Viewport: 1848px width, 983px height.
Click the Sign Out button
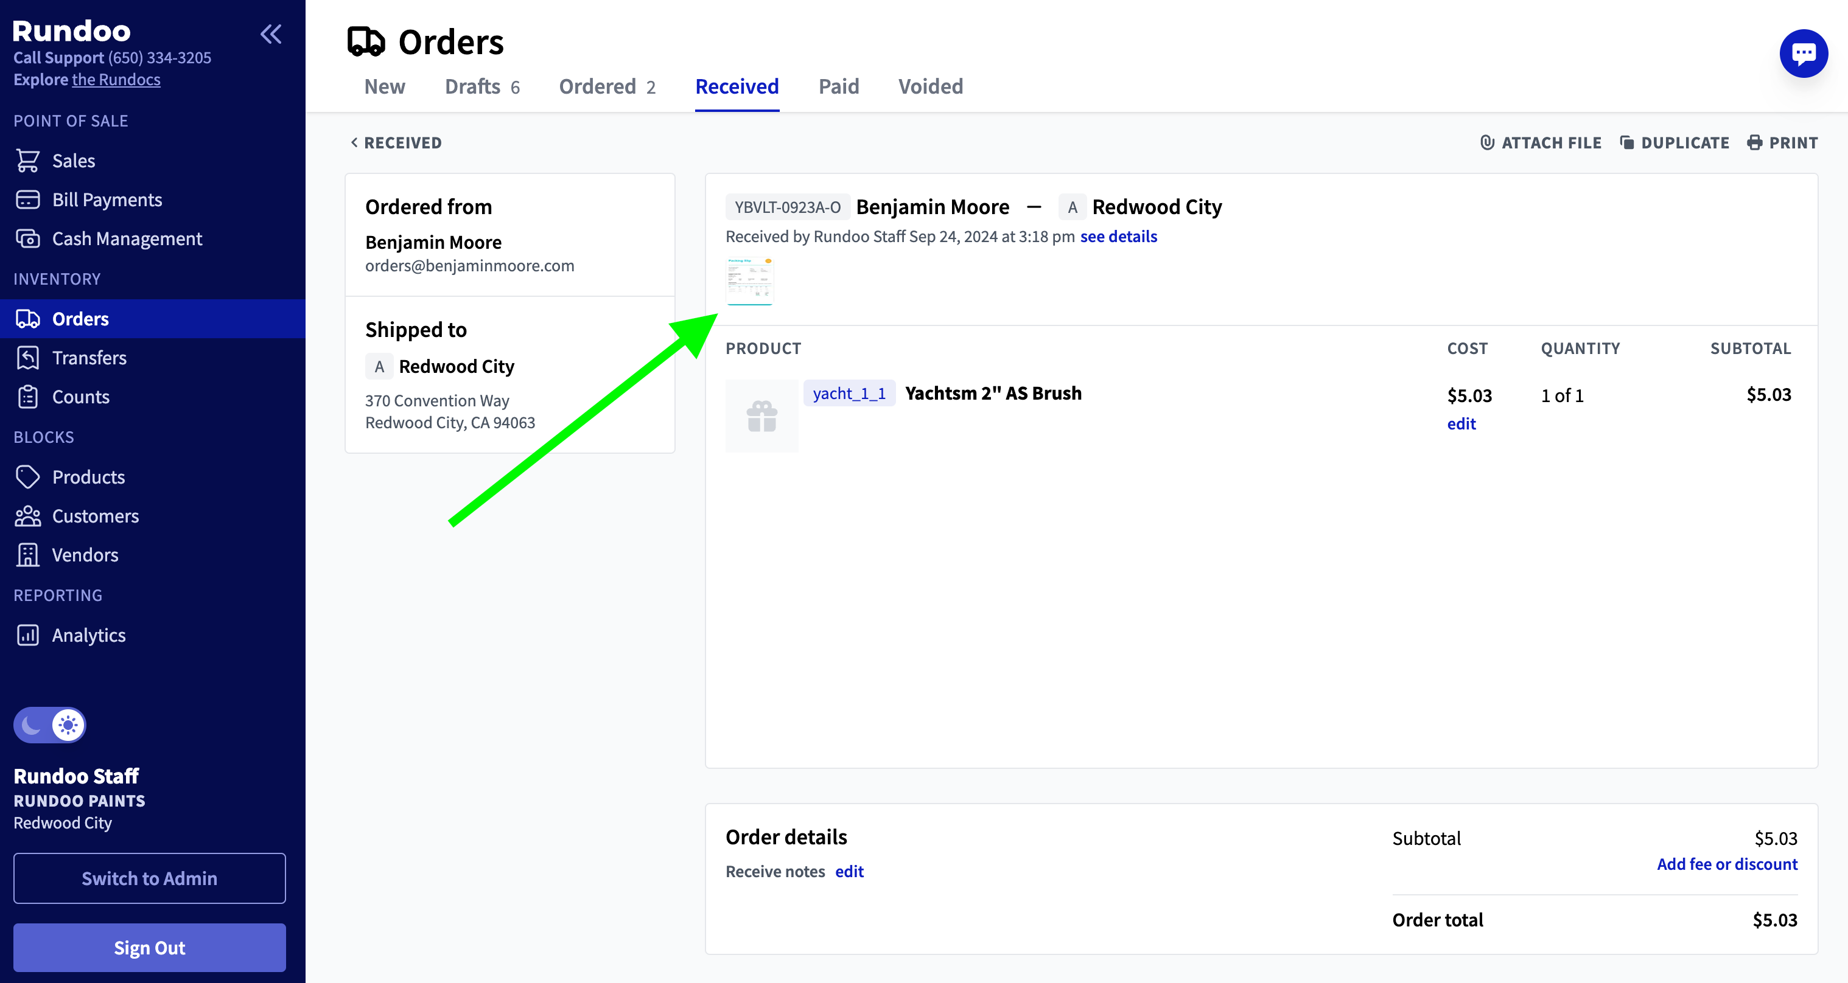(149, 947)
